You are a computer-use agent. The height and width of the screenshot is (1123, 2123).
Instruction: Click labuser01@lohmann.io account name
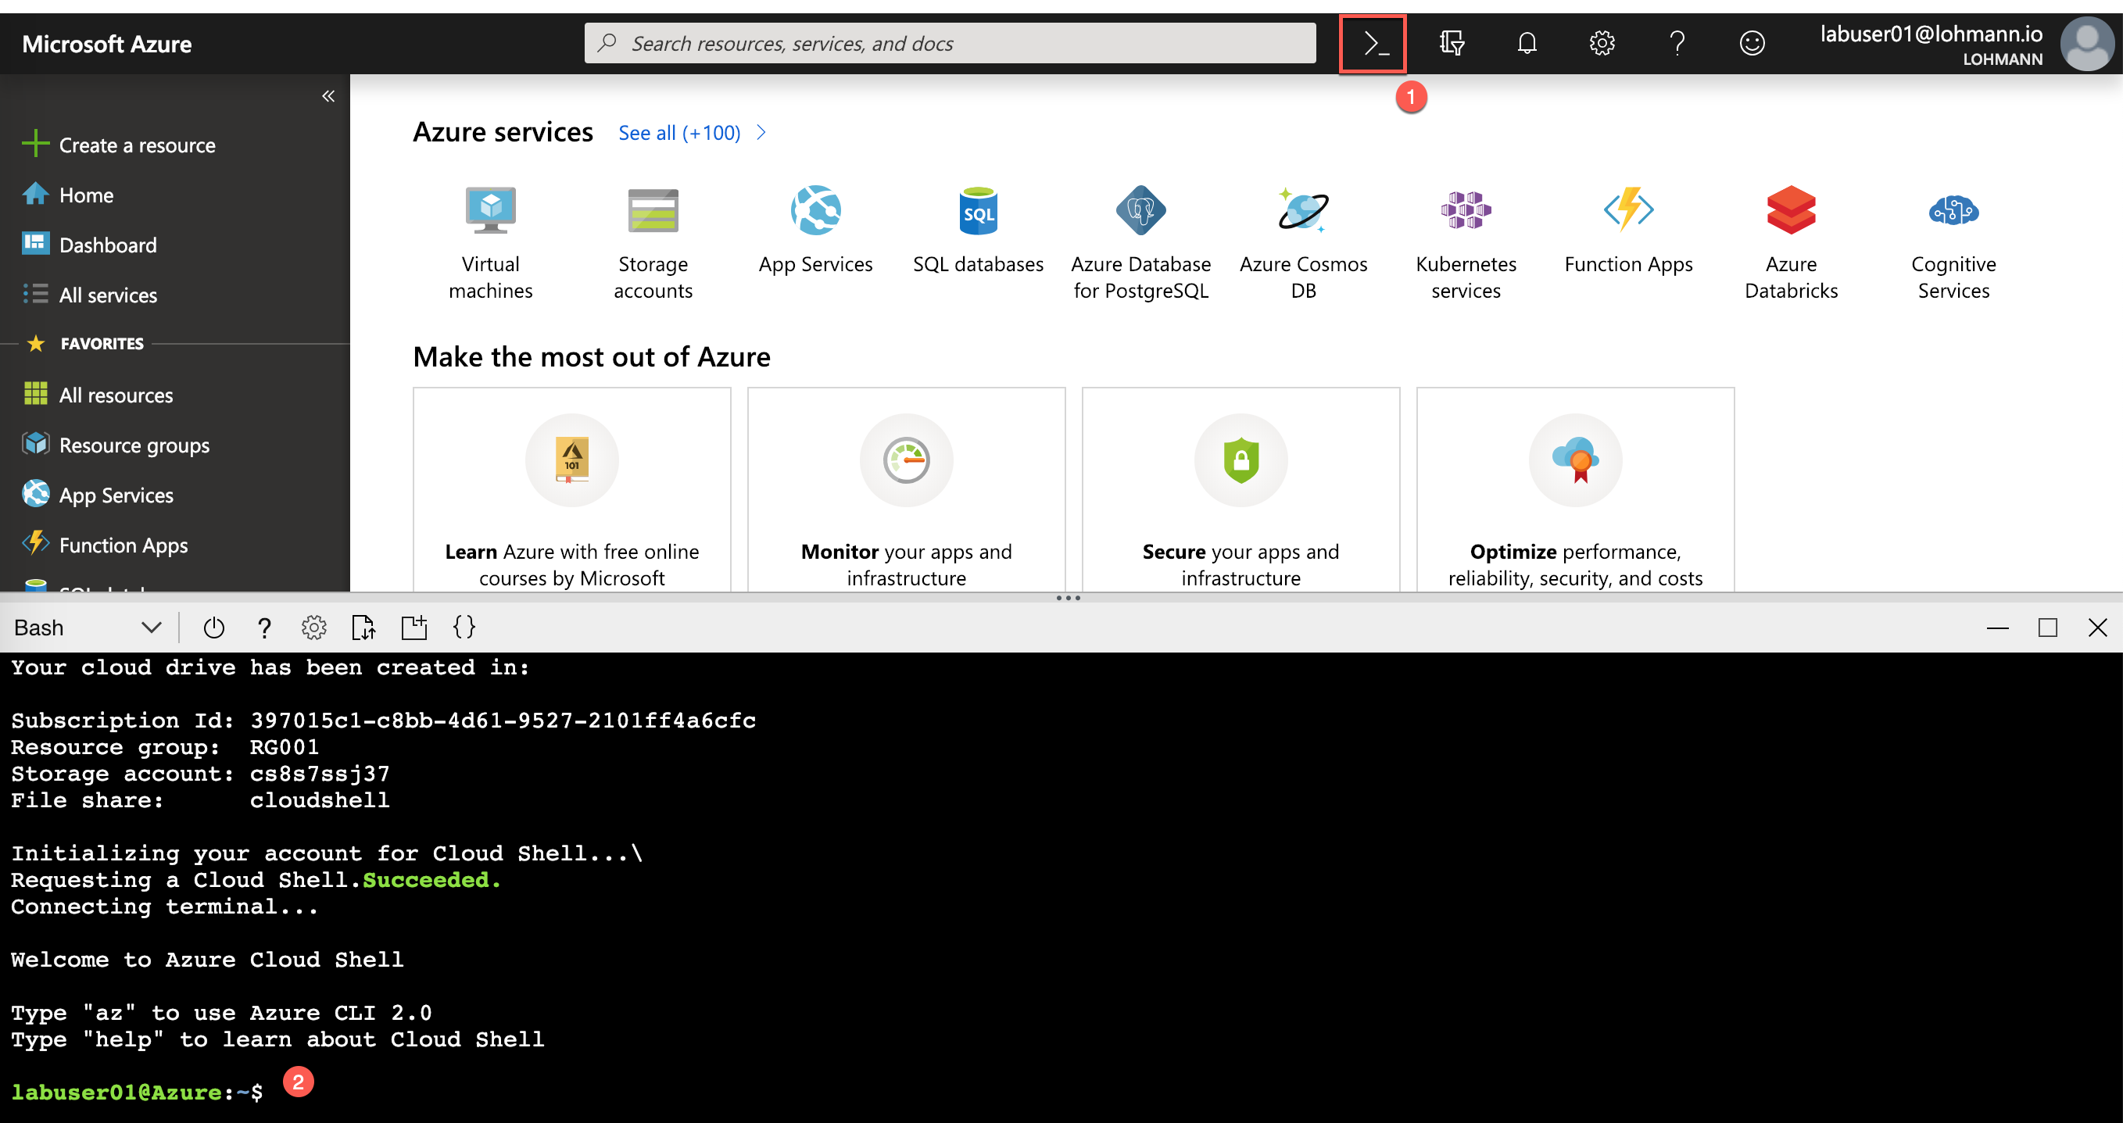point(1931,34)
